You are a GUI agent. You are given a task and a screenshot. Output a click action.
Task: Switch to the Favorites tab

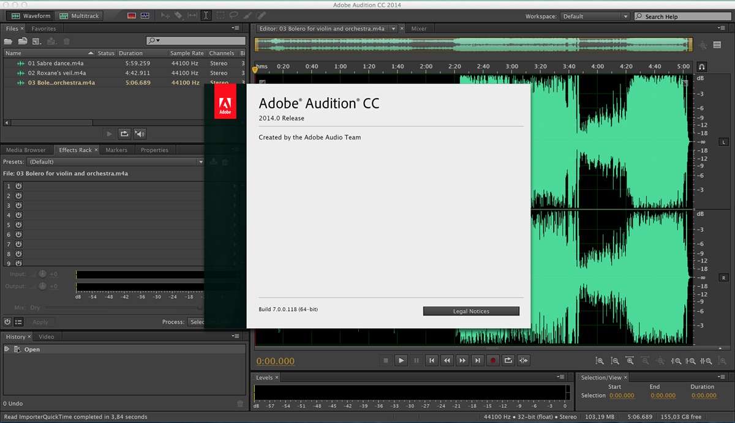click(43, 29)
